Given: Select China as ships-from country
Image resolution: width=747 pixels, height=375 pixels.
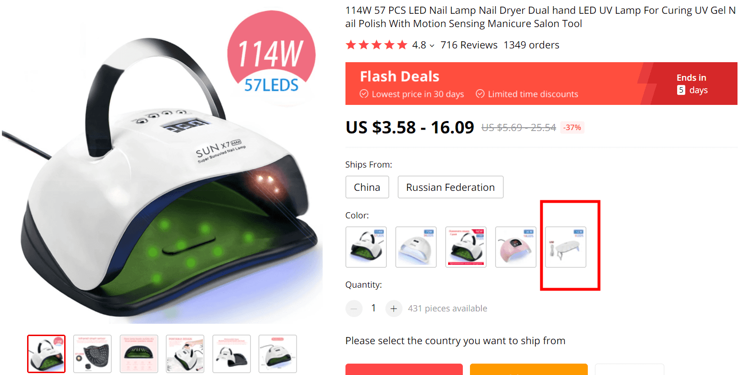Looking at the screenshot, I should pos(367,187).
